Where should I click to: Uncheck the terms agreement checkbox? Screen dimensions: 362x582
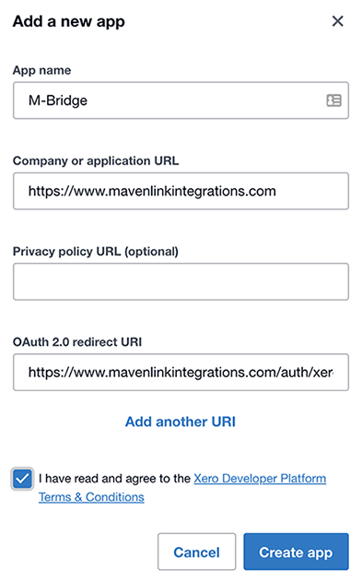pos(22,479)
